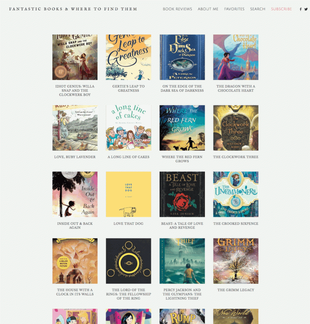Click the Fantastic Books site title

73,9
